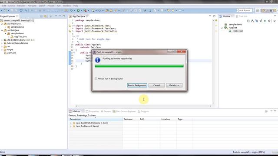
Task: Expand Java Build Path Problems marker group
Action: point(71,123)
